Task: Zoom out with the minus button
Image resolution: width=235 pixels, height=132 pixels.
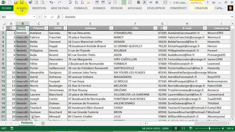Action: pos(196,128)
